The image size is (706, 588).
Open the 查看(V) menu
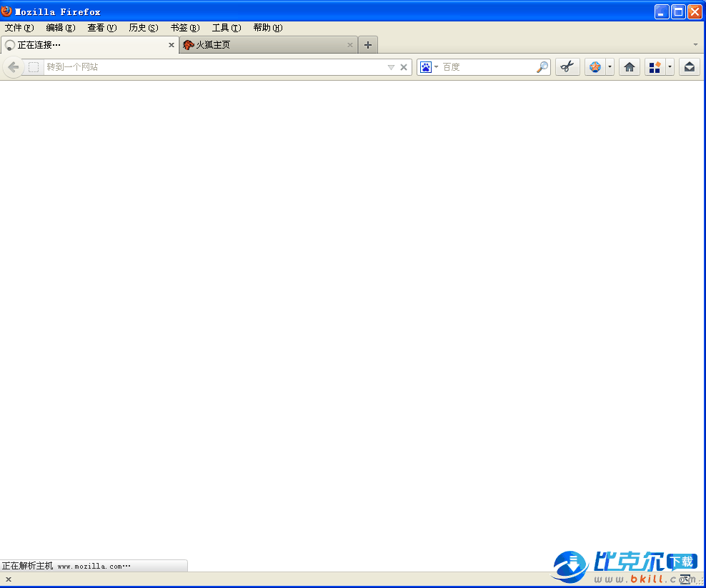102,28
